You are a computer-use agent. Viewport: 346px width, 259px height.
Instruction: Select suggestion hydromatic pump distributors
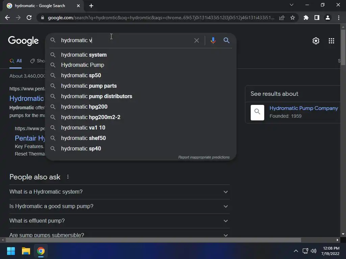click(x=141, y=96)
